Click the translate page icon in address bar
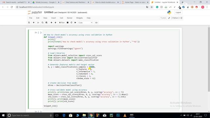Image resolution: width=210 pixels, height=118 pixels. pyautogui.click(x=147, y=7)
